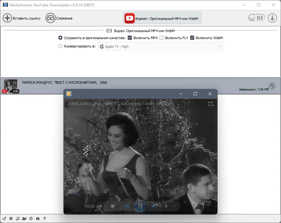Image resolution: width=281 pixels, height=223 pixels.
Task: Click the binoculars icon in the bottom status bar
Action: tap(38, 219)
